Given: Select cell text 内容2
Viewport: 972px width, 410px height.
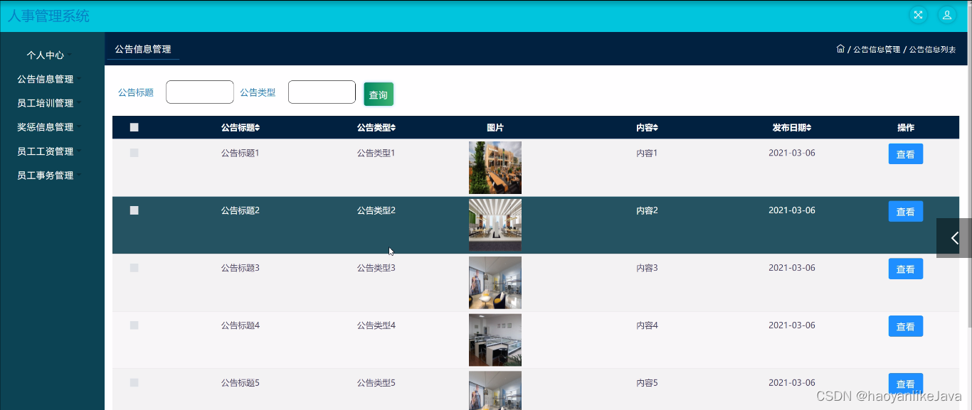Looking at the screenshot, I should pos(647,210).
